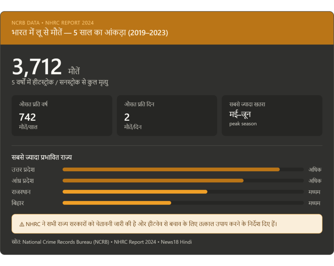
Task: Click अधिक label next to उत्तर प्रदेश bar
Action: click(x=315, y=169)
